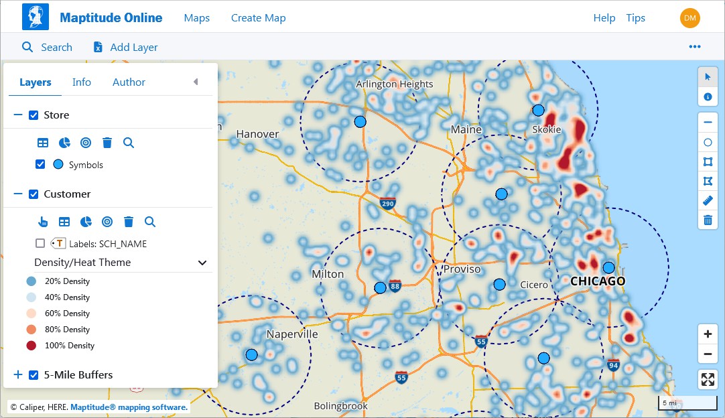This screenshot has width=725, height=418.
Task: Create a pie chart theme for Customer
Action: tap(86, 221)
